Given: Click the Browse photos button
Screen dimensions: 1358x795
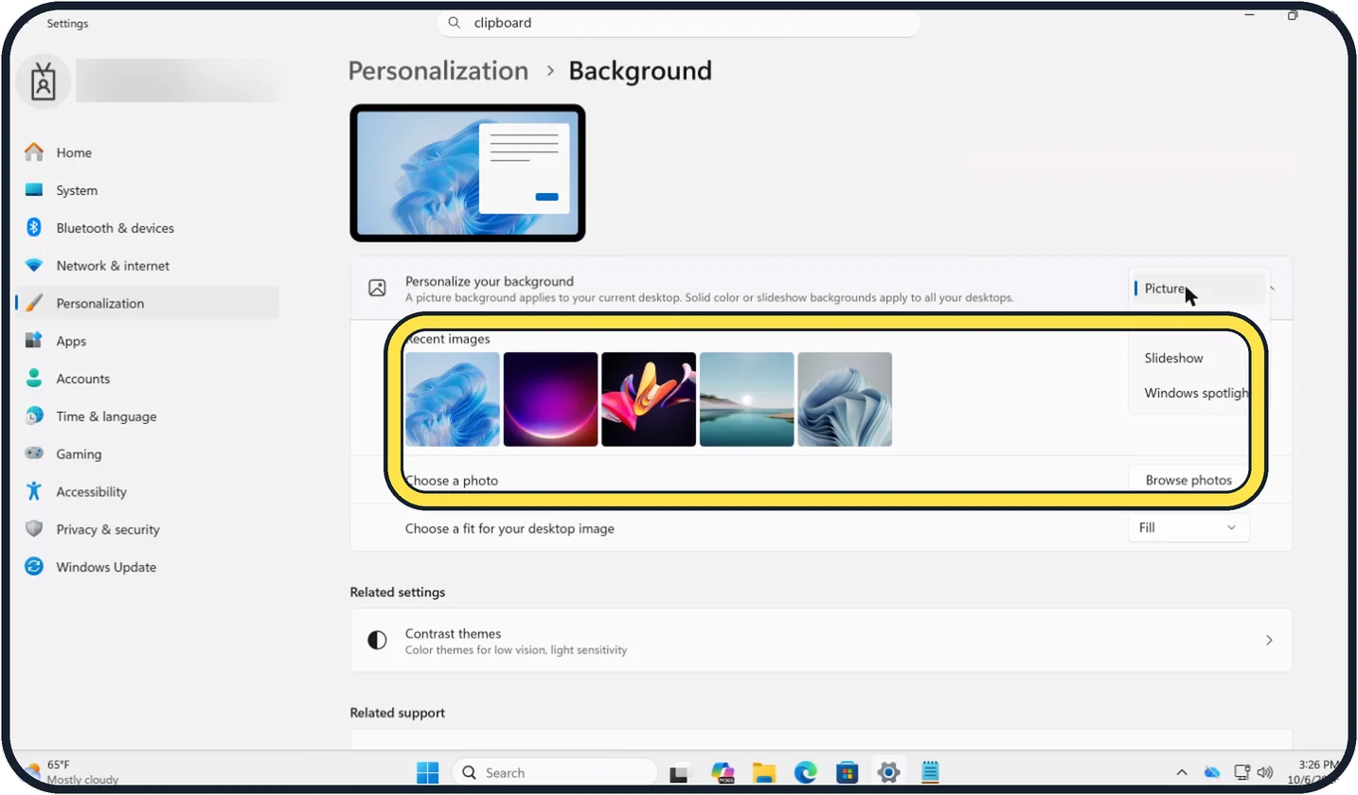Looking at the screenshot, I should [1188, 480].
